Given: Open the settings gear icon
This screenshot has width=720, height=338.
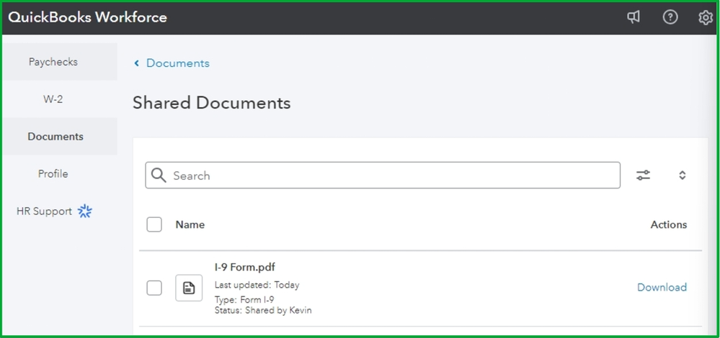Looking at the screenshot, I should point(706,17).
